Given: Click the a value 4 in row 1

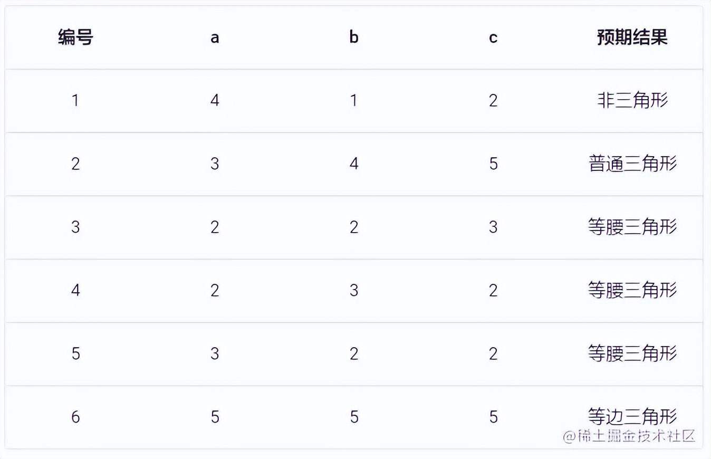Looking at the screenshot, I should coord(215,100).
